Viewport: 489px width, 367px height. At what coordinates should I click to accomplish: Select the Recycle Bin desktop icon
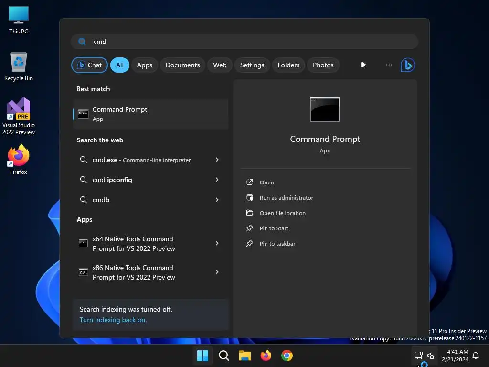tap(19, 66)
